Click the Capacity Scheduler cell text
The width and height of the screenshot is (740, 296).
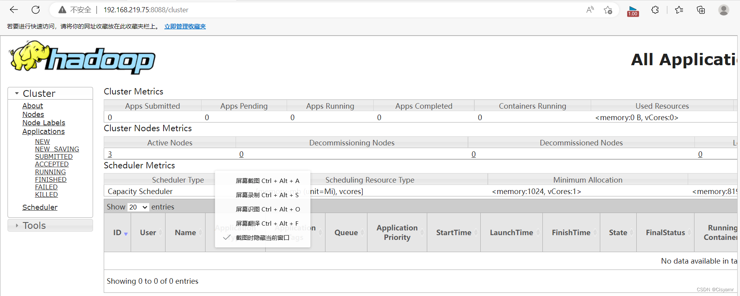pyautogui.click(x=140, y=192)
